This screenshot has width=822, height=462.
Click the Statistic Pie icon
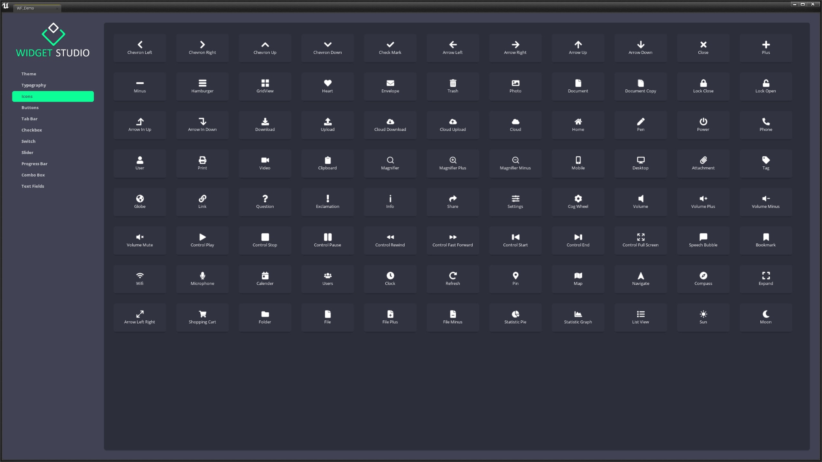click(x=515, y=317)
